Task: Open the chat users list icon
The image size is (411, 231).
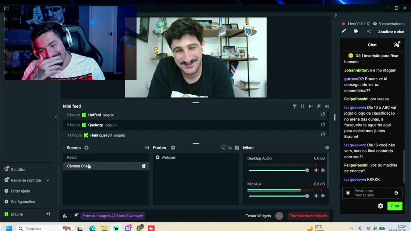Action: tap(397, 45)
